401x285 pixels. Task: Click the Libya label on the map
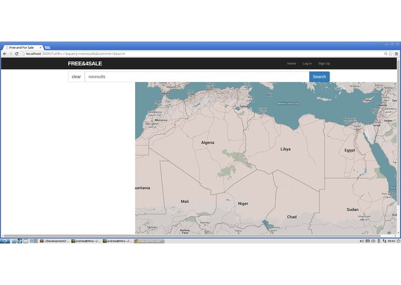coord(286,149)
